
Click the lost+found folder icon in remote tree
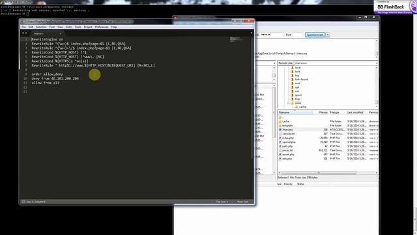(292, 80)
